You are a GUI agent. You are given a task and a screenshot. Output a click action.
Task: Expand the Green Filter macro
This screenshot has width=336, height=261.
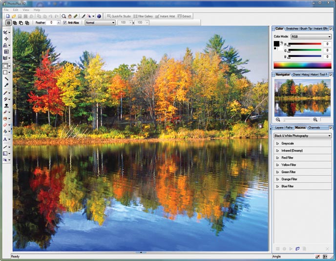pyautogui.click(x=277, y=172)
